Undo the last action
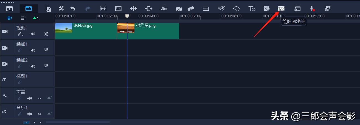 [x=72, y=9]
